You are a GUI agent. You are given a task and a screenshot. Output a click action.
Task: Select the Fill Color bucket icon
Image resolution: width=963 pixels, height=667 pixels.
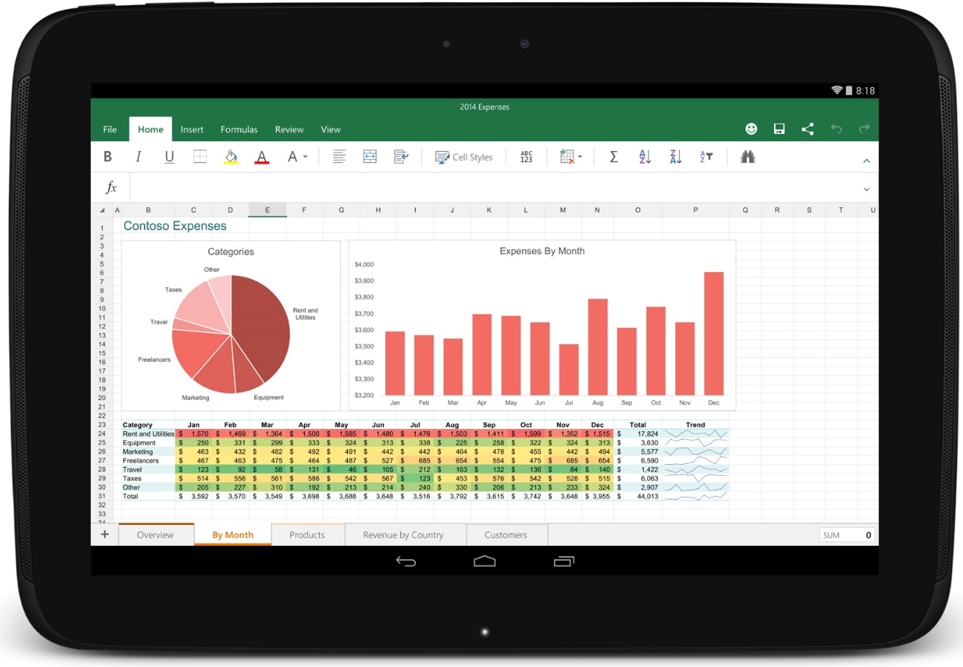click(231, 156)
